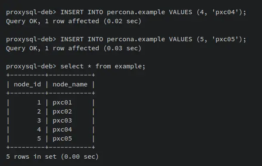Viewport: 262px width, 166px height.
Task: Click the word VALUES in second INSERT
Action: coord(181,40)
